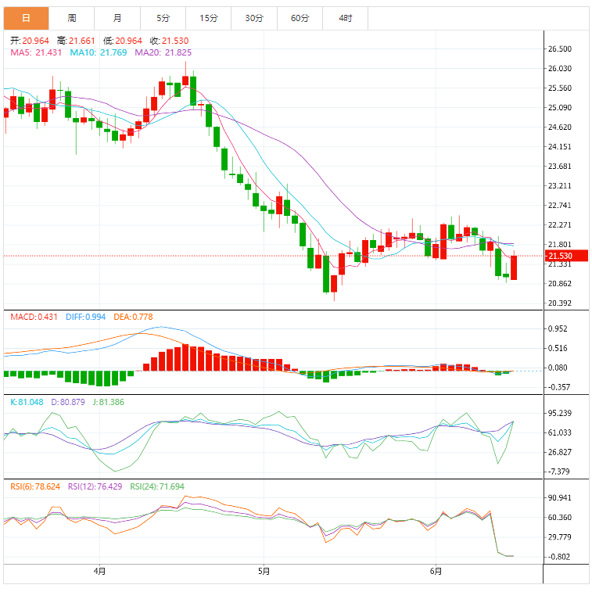This screenshot has width=592, height=592.
Task: Click the MA10: 21.769 indicator label
Action: pos(99,52)
